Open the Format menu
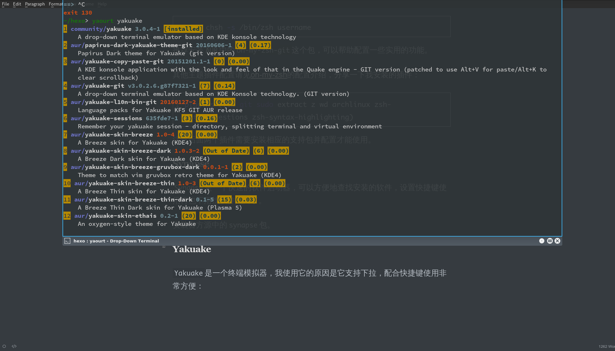 click(56, 4)
